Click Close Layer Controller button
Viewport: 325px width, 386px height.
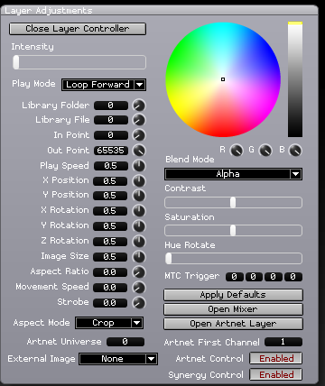(78, 29)
